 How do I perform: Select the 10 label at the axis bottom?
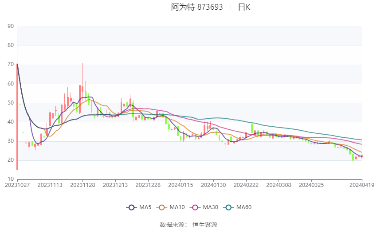[x=11, y=179]
